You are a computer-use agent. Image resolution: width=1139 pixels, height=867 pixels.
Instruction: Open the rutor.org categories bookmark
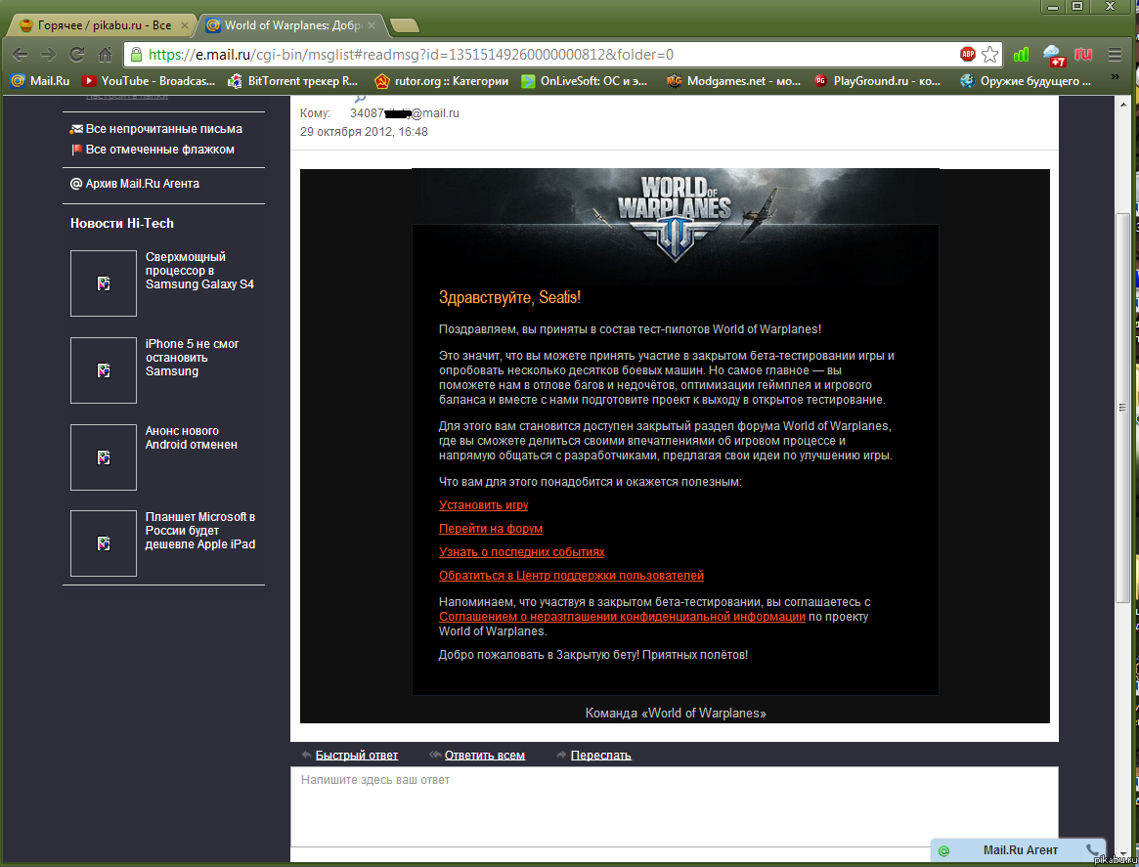click(x=441, y=81)
